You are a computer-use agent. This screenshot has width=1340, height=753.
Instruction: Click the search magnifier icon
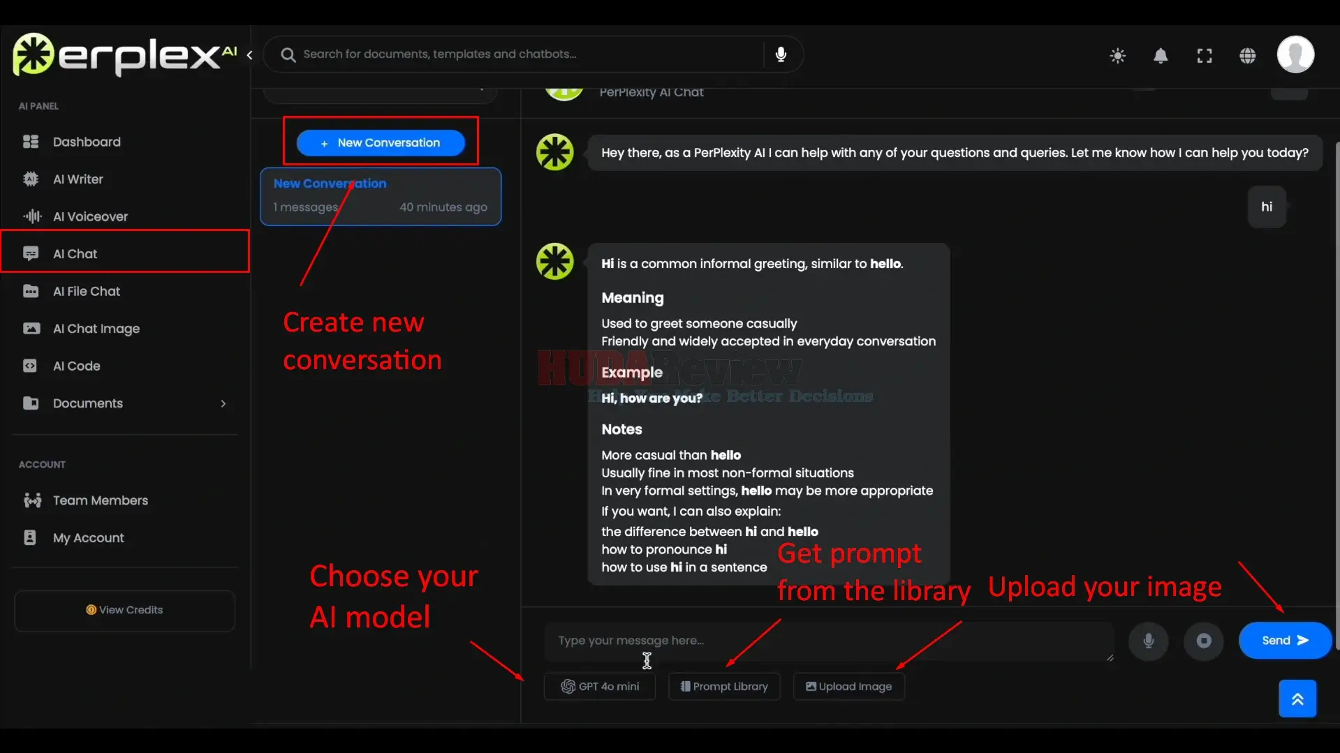(x=288, y=54)
